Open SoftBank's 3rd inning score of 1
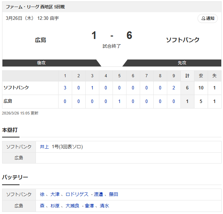Viewport: 223px width, 214px height. tap(92, 88)
